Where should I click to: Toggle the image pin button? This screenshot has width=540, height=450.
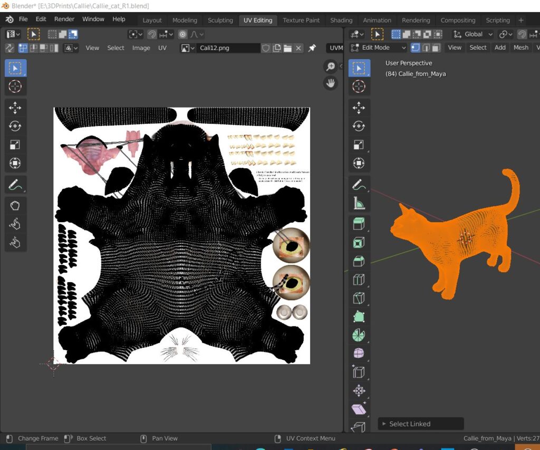coord(312,48)
